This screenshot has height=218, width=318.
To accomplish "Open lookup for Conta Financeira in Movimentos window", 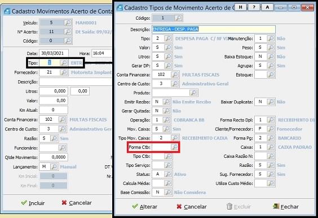I will (62, 120).
